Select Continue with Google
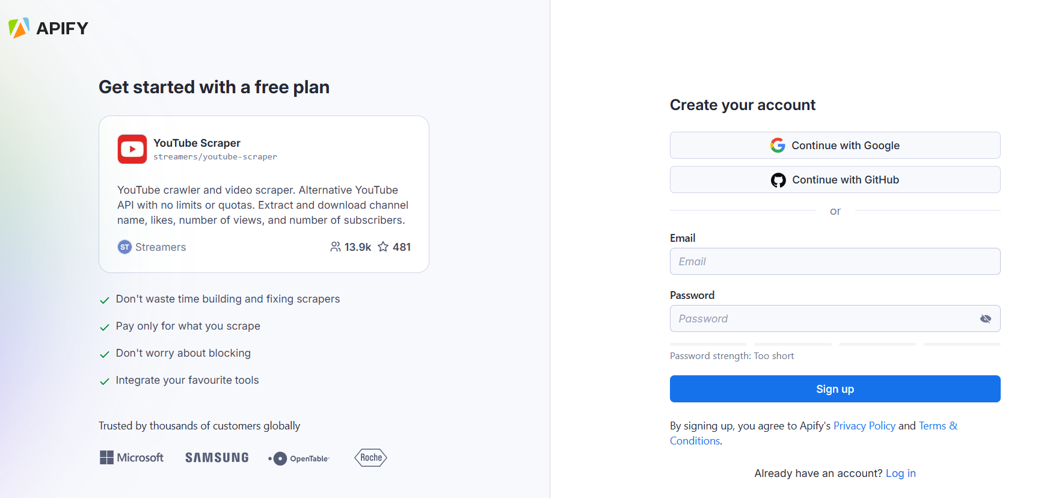This screenshot has width=1041, height=498. [835, 145]
